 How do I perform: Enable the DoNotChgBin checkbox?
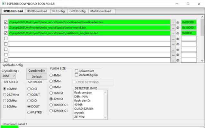pyautogui.click(x=76, y=75)
